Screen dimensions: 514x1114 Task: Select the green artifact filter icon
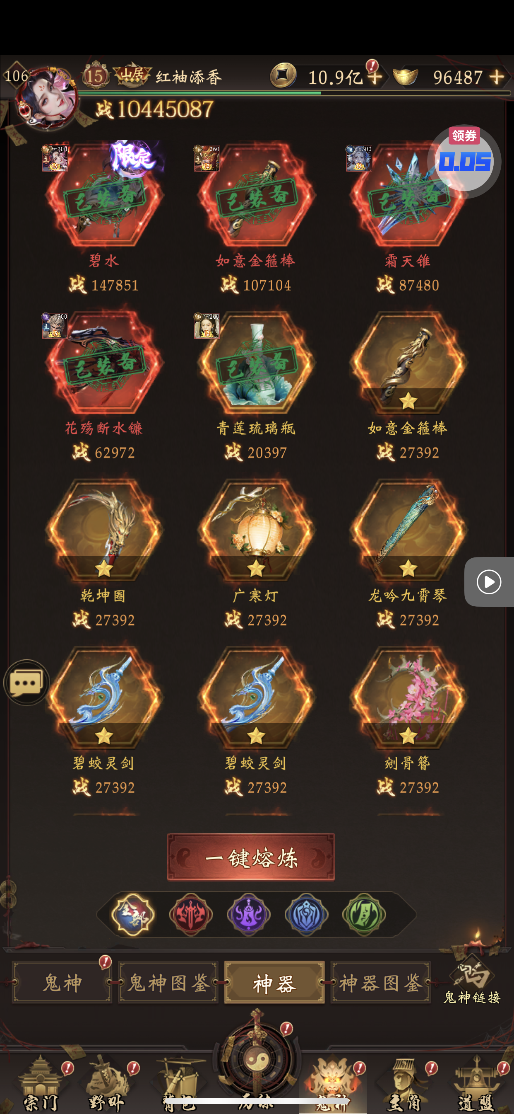[364, 914]
